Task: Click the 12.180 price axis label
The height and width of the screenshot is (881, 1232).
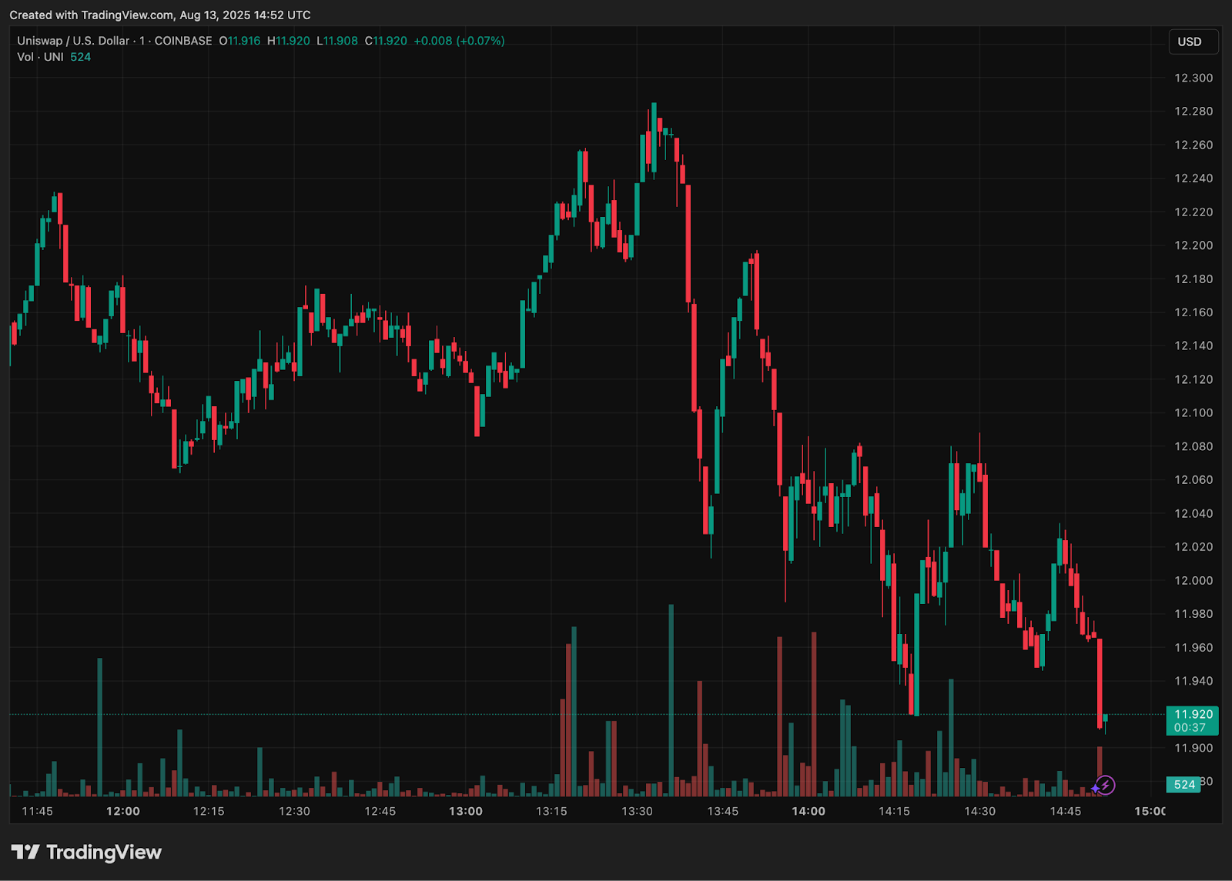Action: click(x=1193, y=279)
